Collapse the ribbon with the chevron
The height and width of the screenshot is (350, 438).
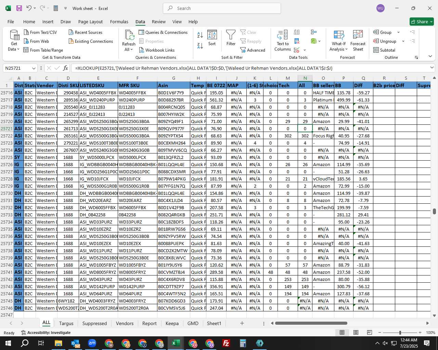[430, 56]
